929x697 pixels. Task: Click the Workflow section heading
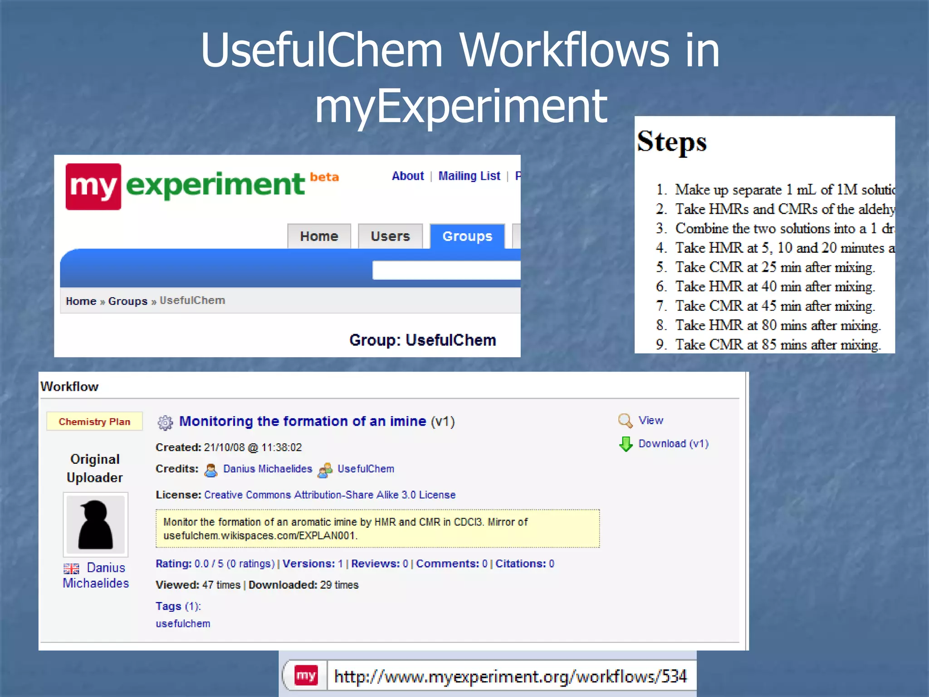tap(69, 387)
